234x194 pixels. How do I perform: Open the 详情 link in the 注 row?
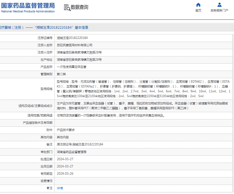tap(60, 188)
